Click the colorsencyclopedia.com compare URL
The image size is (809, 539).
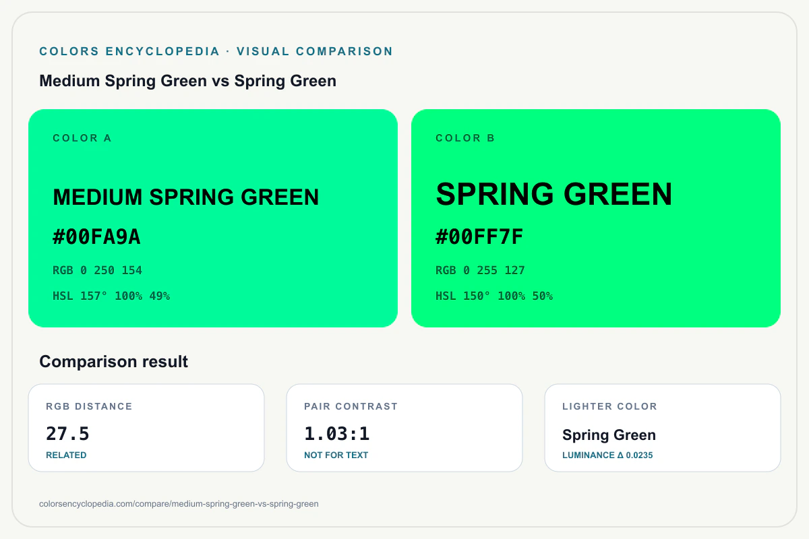179,503
